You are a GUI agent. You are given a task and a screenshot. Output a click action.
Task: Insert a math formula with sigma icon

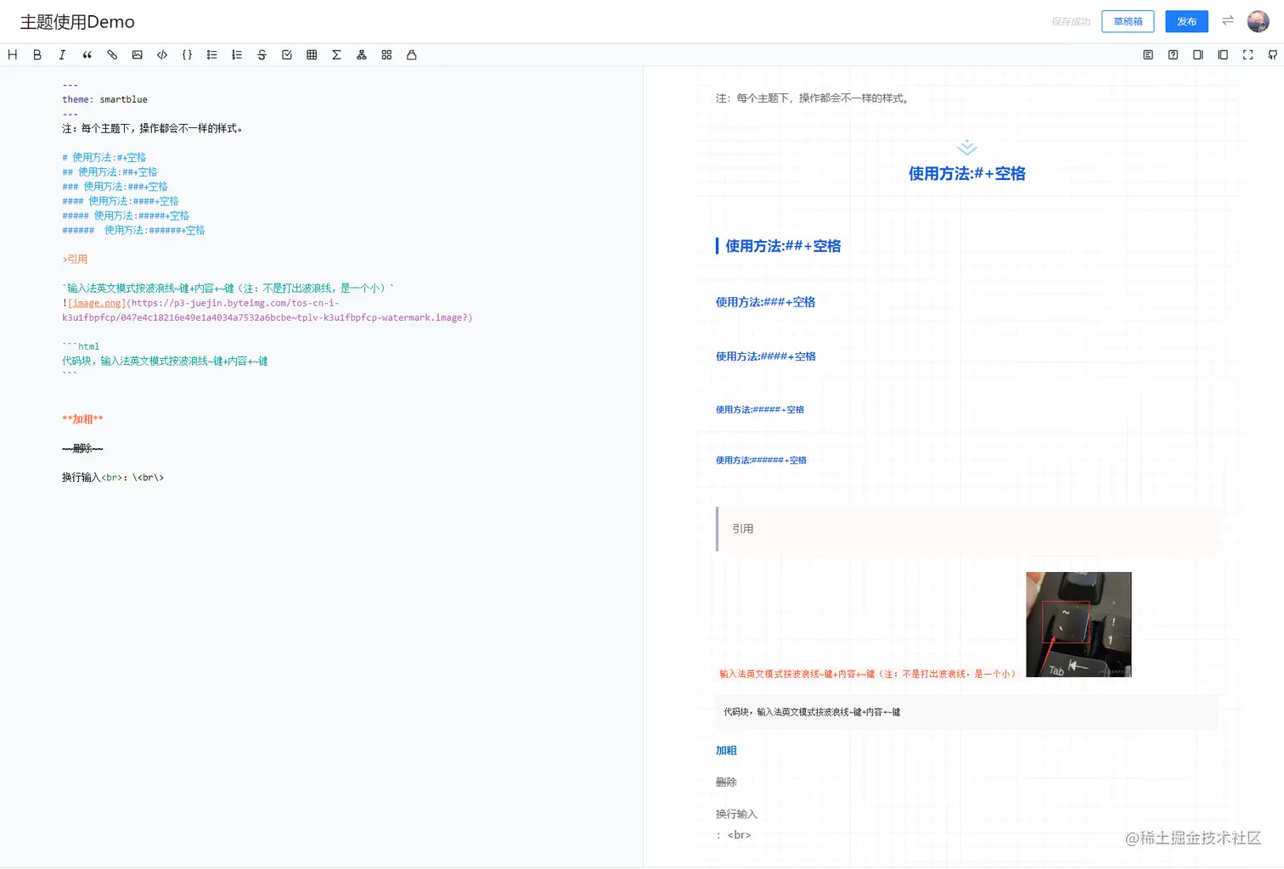tap(336, 54)
